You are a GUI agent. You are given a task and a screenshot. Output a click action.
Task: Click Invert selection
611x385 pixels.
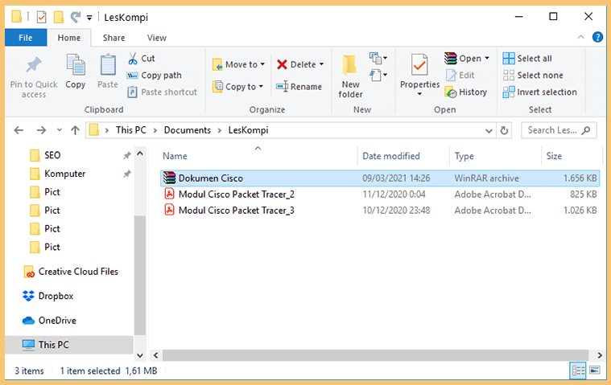click(x=539, y=92)
